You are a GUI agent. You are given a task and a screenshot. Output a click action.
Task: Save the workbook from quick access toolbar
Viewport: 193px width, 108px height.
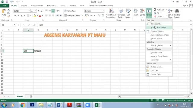tap(7, 2)
